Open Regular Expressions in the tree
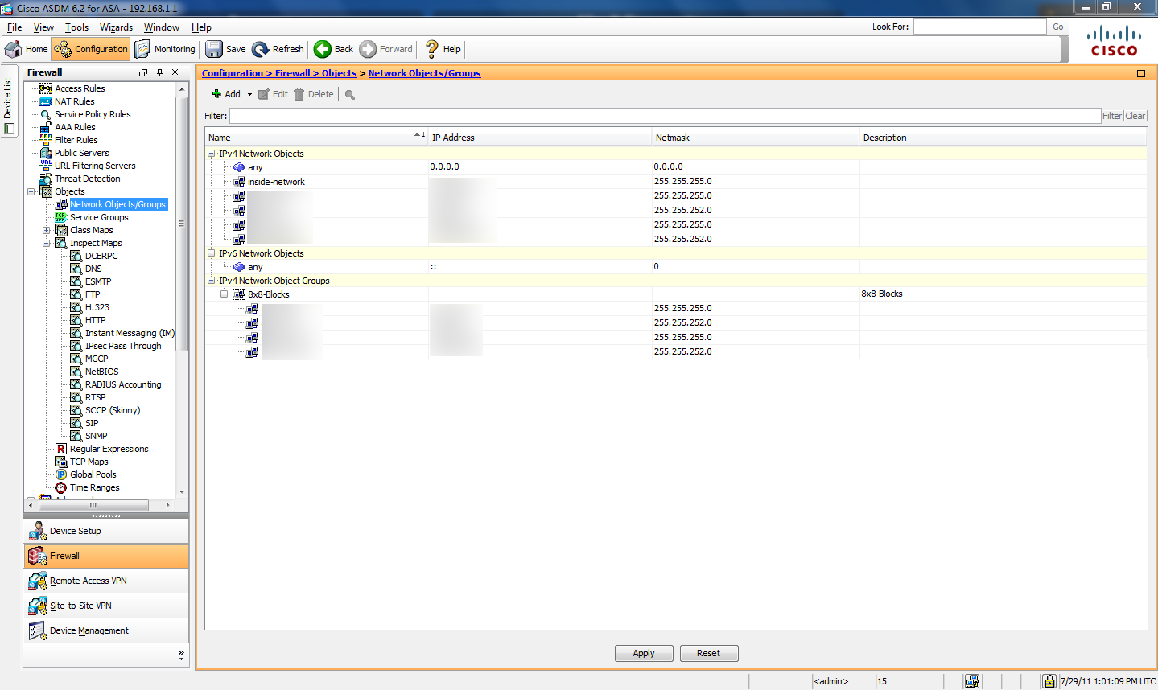The height and width of the screenshot is (690, 1158). [x=109, y=449]
